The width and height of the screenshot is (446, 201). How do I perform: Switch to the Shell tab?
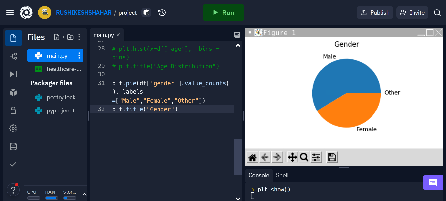[282, 175]
